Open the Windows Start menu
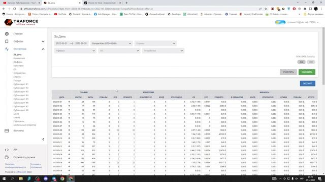 tap(4, 178)
